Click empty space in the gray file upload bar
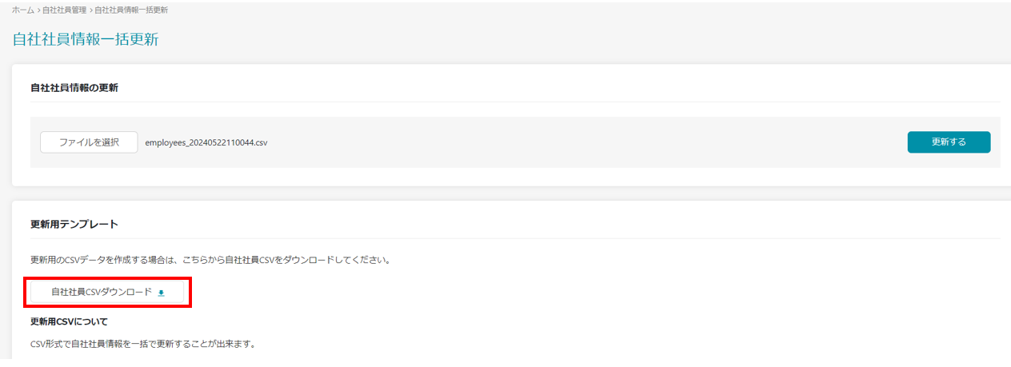The height and width of the screenshot is (367, 1011). point(560,142)
